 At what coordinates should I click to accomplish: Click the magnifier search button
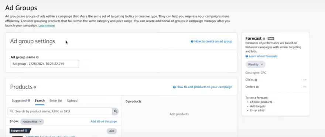116,111
